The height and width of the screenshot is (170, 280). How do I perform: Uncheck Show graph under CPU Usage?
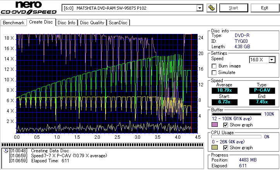click(226, 148)
